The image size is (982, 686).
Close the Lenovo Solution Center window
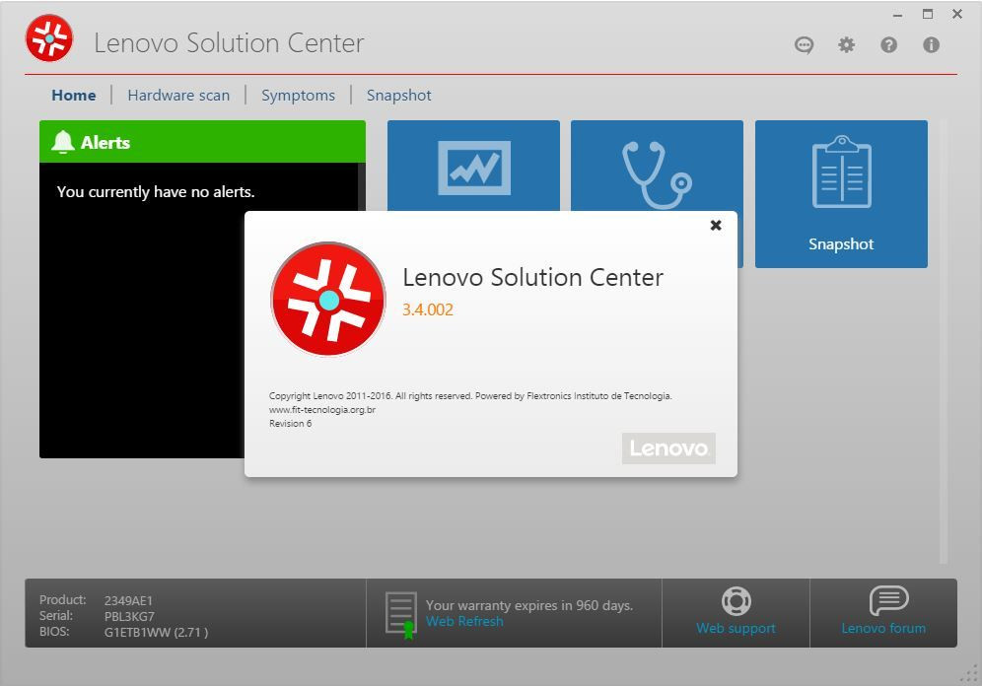coord(957,14)
